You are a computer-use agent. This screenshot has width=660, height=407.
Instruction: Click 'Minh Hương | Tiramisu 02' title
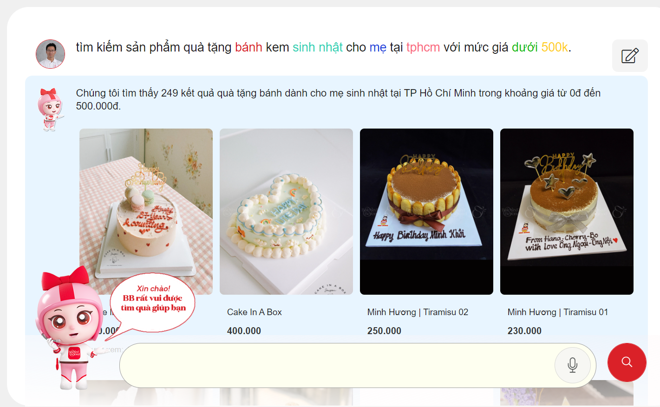(418, 312)
